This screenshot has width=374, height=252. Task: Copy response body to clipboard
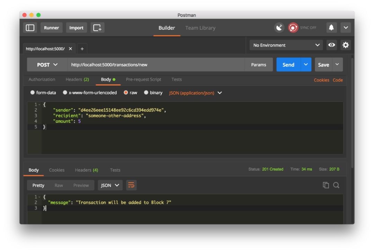pyautogui.click(x=326, y=185)
